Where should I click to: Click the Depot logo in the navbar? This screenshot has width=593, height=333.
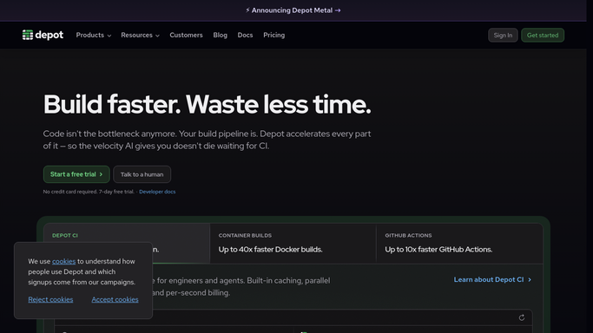(x=43, y=35)
